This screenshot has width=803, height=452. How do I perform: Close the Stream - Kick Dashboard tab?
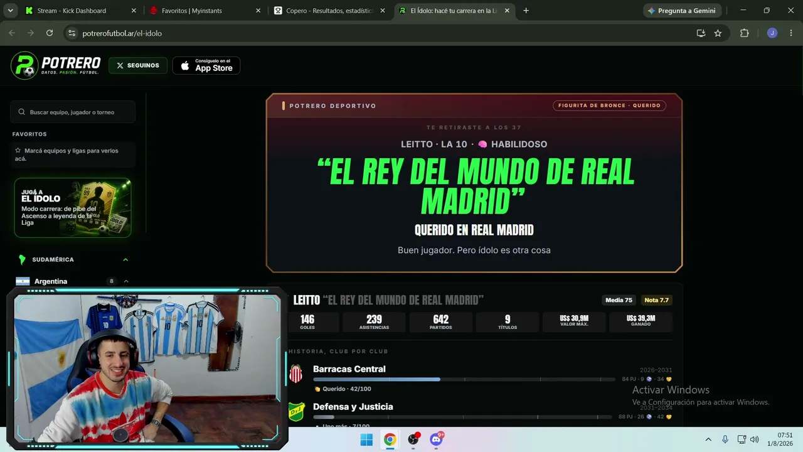pos(134,11)
